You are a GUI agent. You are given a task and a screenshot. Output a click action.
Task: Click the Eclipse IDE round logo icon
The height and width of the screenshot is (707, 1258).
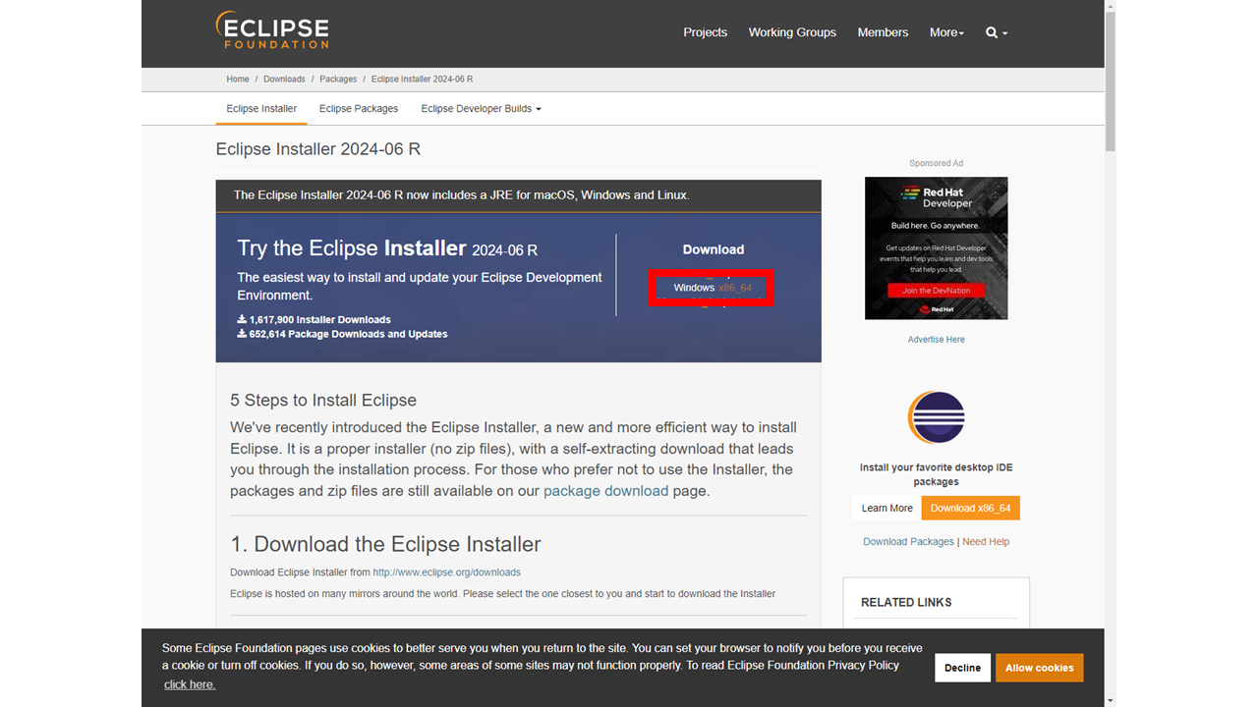tap(936, 417)
